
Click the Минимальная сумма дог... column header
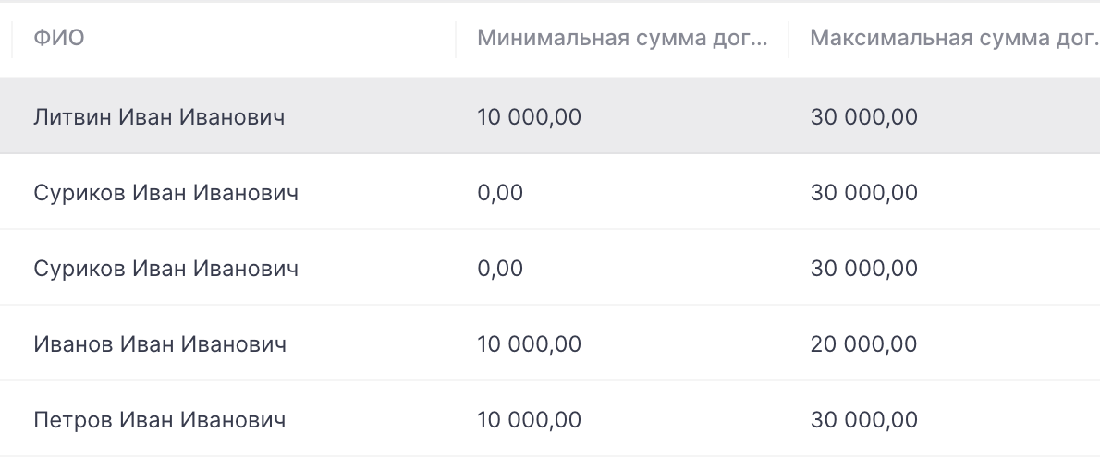click(622, 40)
